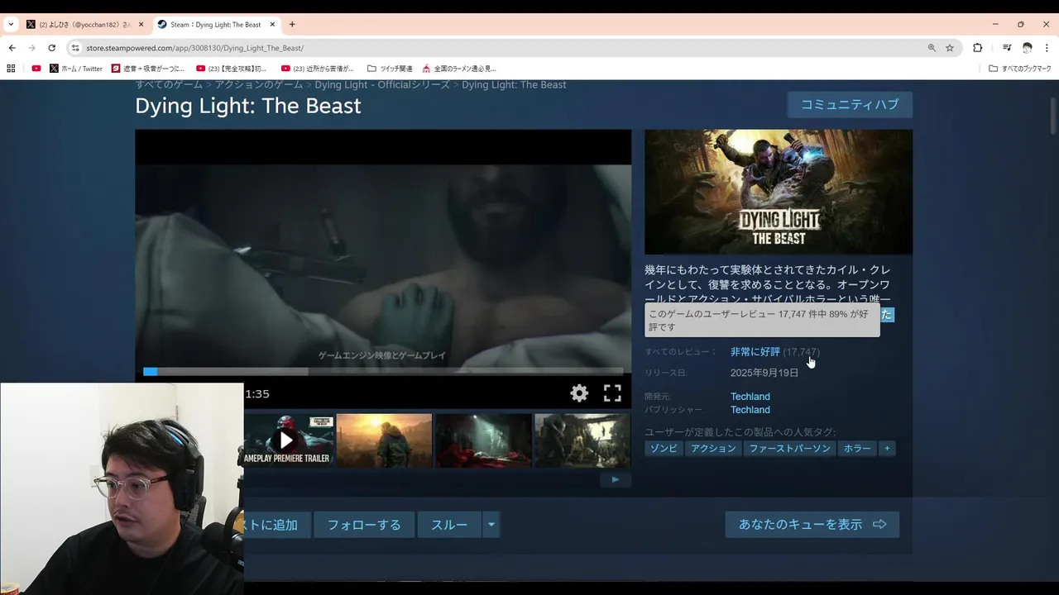Click the フォローする button

(364, 525)
